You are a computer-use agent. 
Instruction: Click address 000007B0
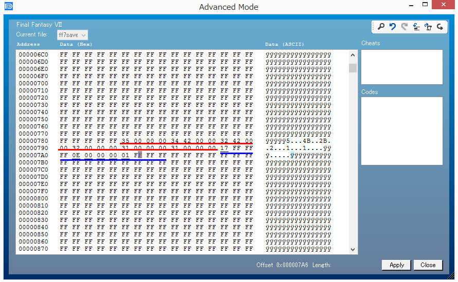[x=33, y=162]
